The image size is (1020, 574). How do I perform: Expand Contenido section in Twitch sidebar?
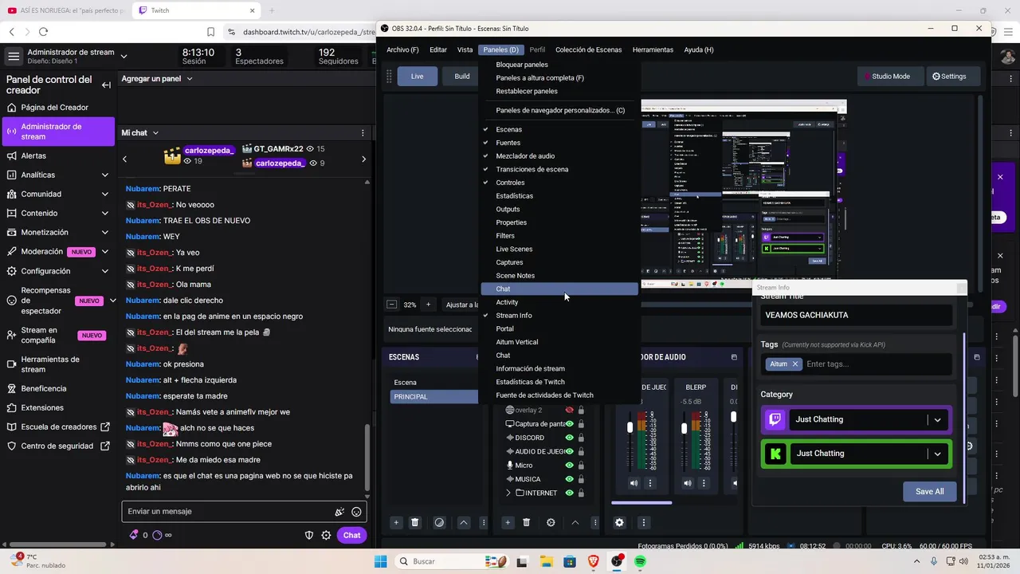pyautogui.click(x=104, y=214)
